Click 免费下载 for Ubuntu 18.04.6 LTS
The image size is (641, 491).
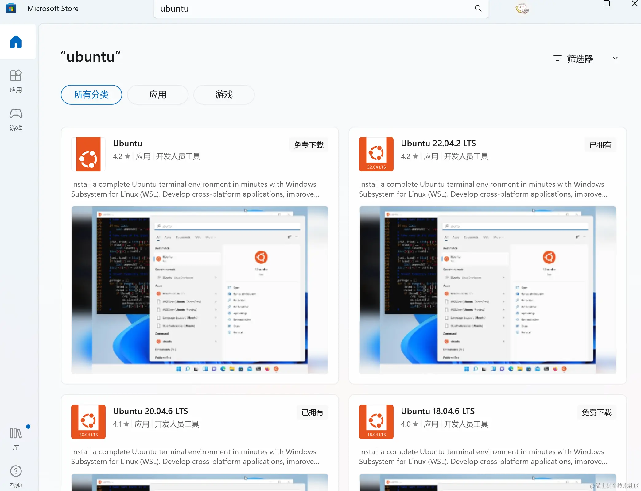[x=596, y=412]
